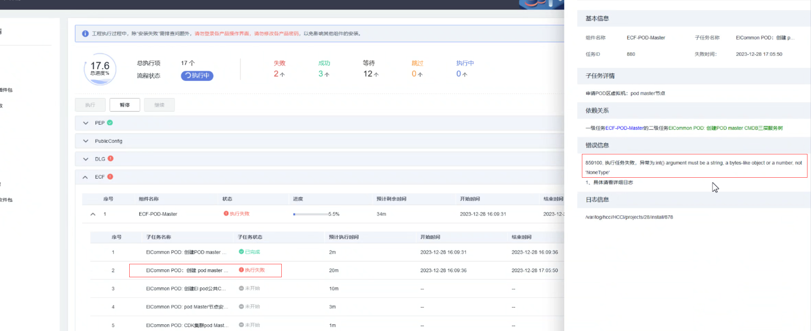The width and height of the screenshot is (811, 331).
Task: Open the green EICommon POD dependency link
Action: click(726, 128)
